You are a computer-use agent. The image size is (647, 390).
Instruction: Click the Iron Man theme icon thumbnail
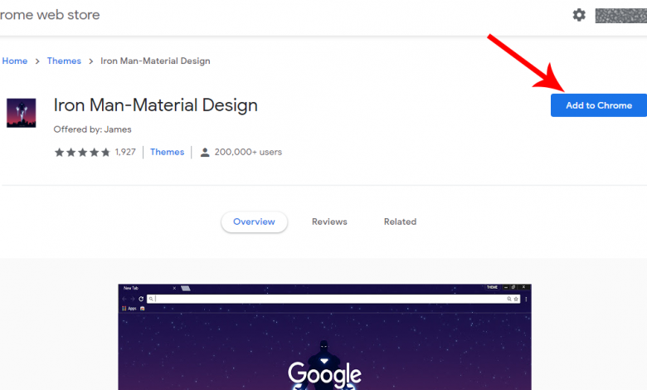pyautogui.click(x=21, y=113)
